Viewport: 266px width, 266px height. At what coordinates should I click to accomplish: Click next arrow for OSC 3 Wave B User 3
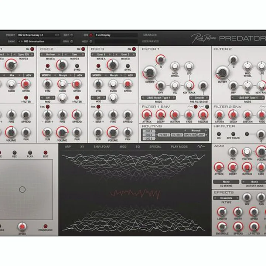coord(134,55)
